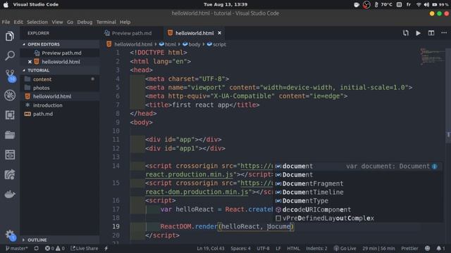Open the folder-shaped project manager icon
Image resolution: width=451 pixels, height=253 pixels.
pyautogui.click(x=10, y=135)
